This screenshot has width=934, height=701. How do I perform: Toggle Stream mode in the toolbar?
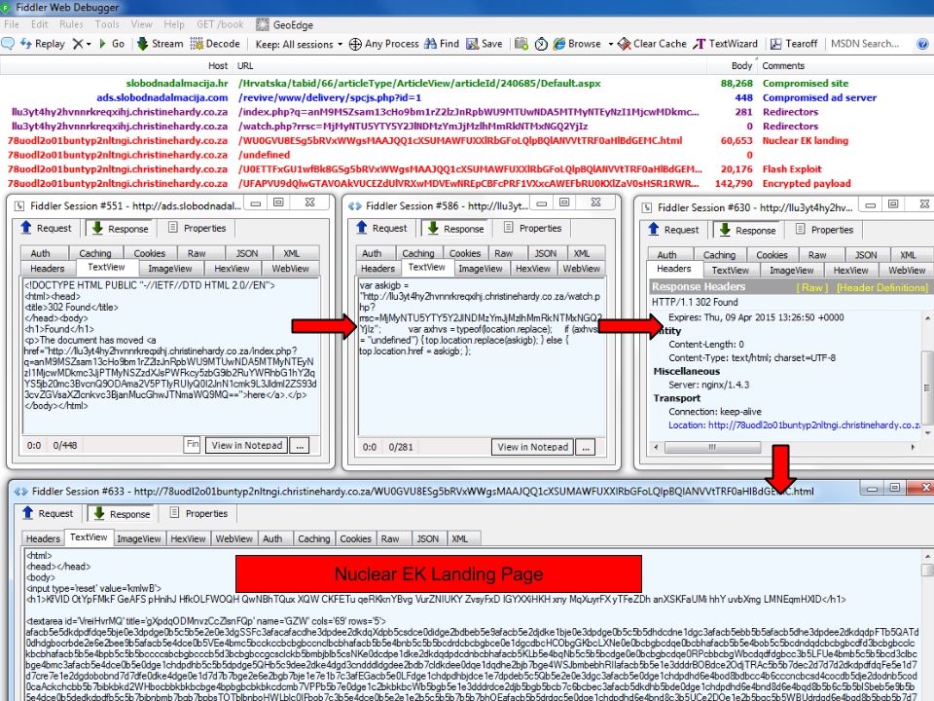(x=160, y=44)
